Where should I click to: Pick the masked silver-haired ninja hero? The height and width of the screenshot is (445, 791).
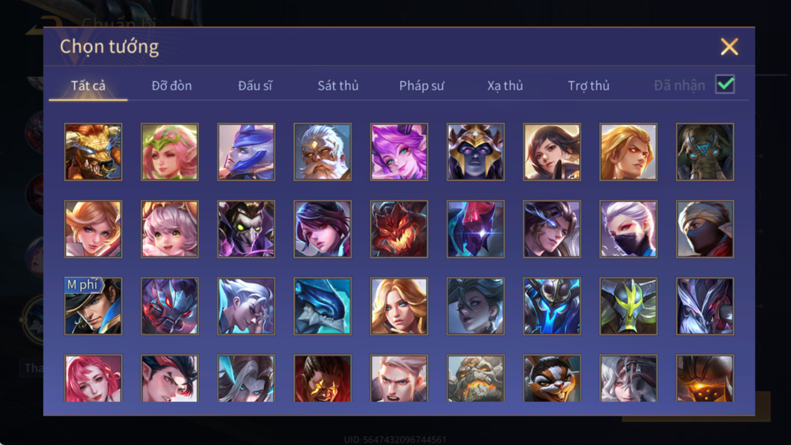[629, 229]
